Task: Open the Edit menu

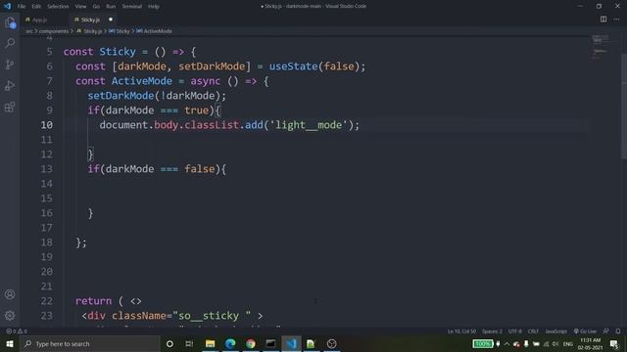Action: point(36,7)
